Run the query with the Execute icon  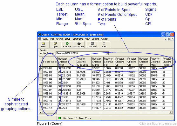tap(67, 43)
